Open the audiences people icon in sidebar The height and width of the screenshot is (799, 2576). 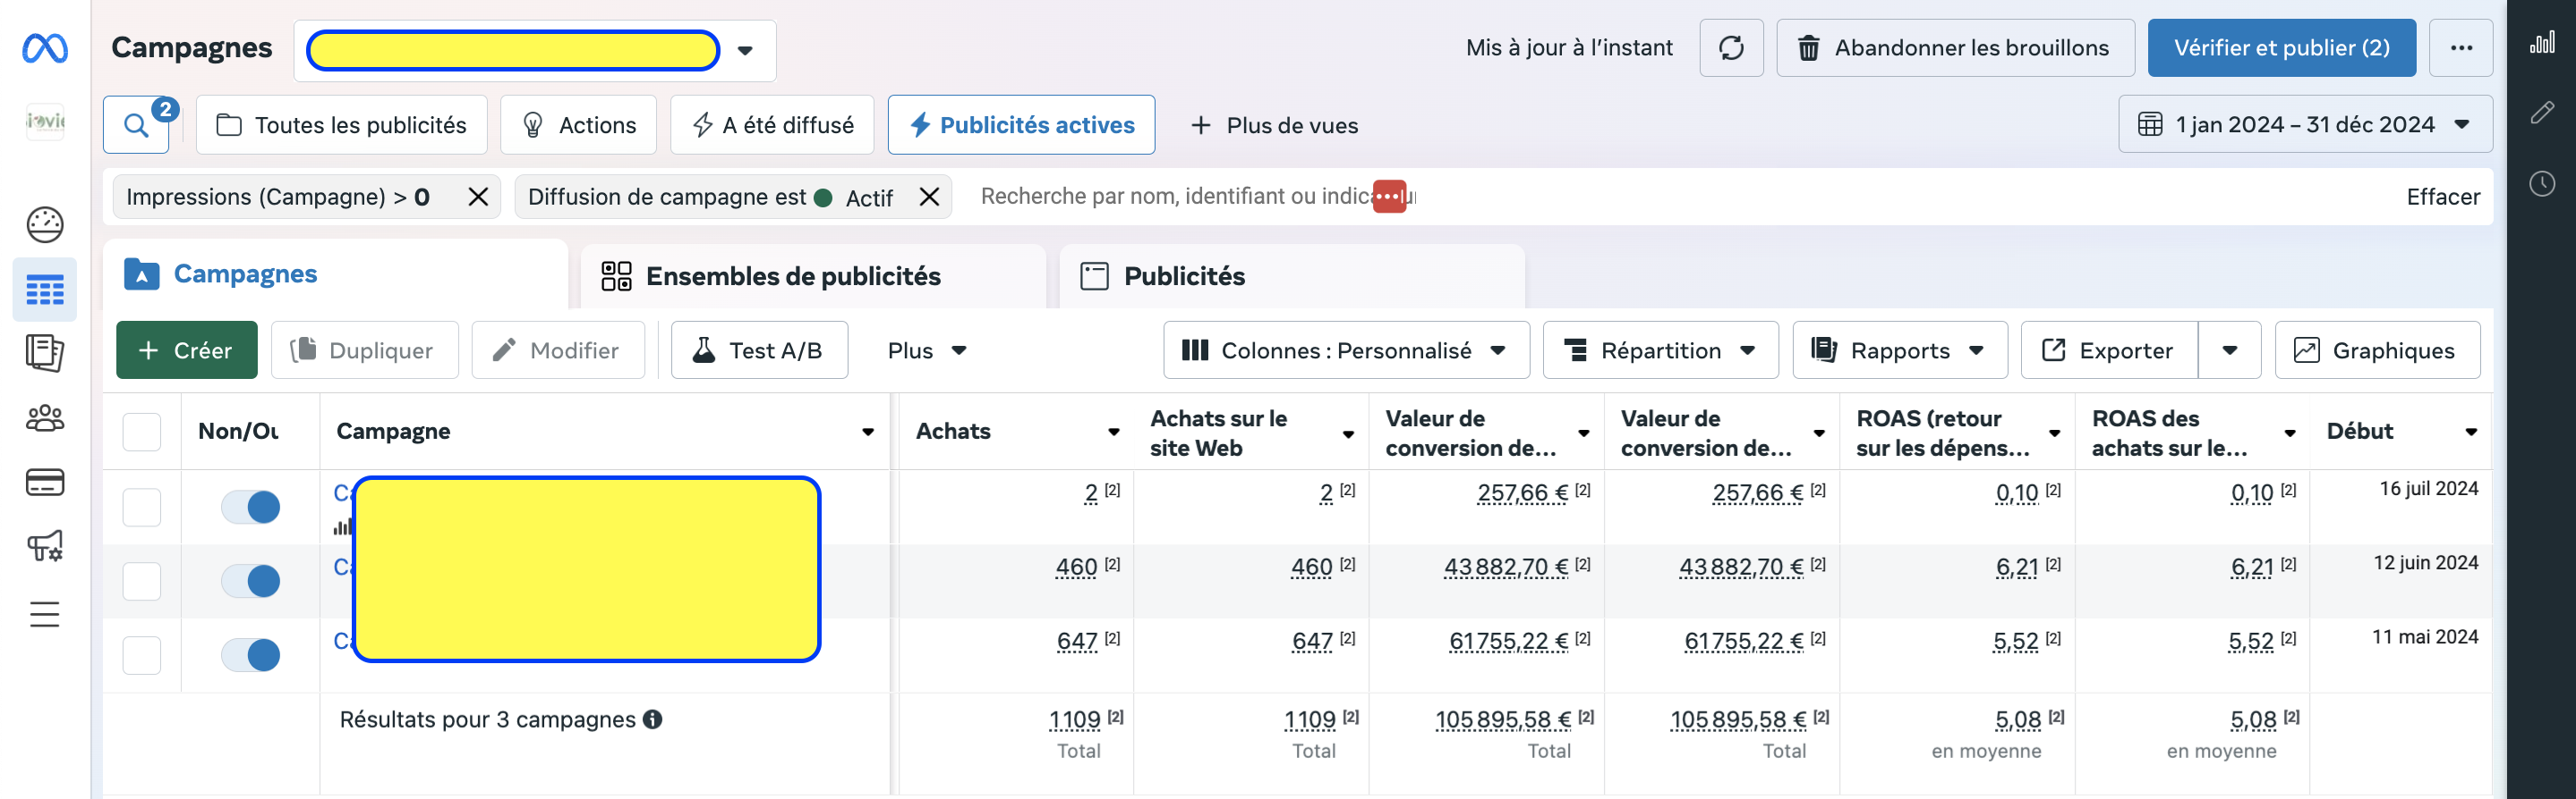[x=45, y=417]
